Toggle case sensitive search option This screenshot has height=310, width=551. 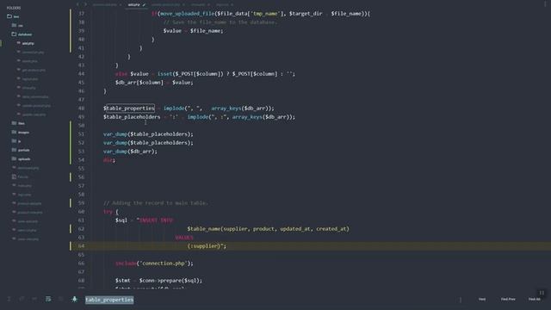click(x=22, y=299)
